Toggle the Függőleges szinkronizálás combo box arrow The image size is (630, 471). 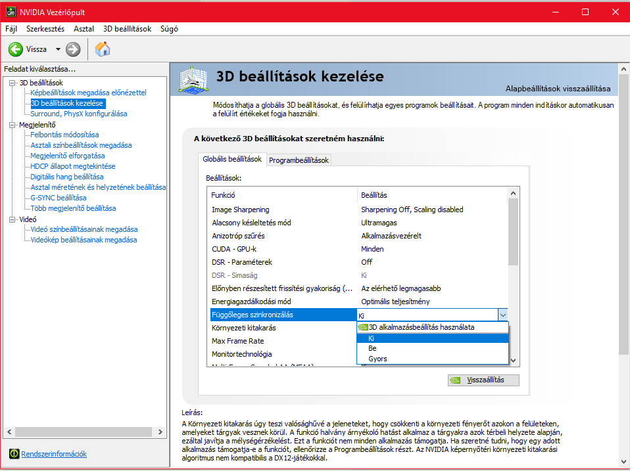pyautogui.click(x=502, y=315)
